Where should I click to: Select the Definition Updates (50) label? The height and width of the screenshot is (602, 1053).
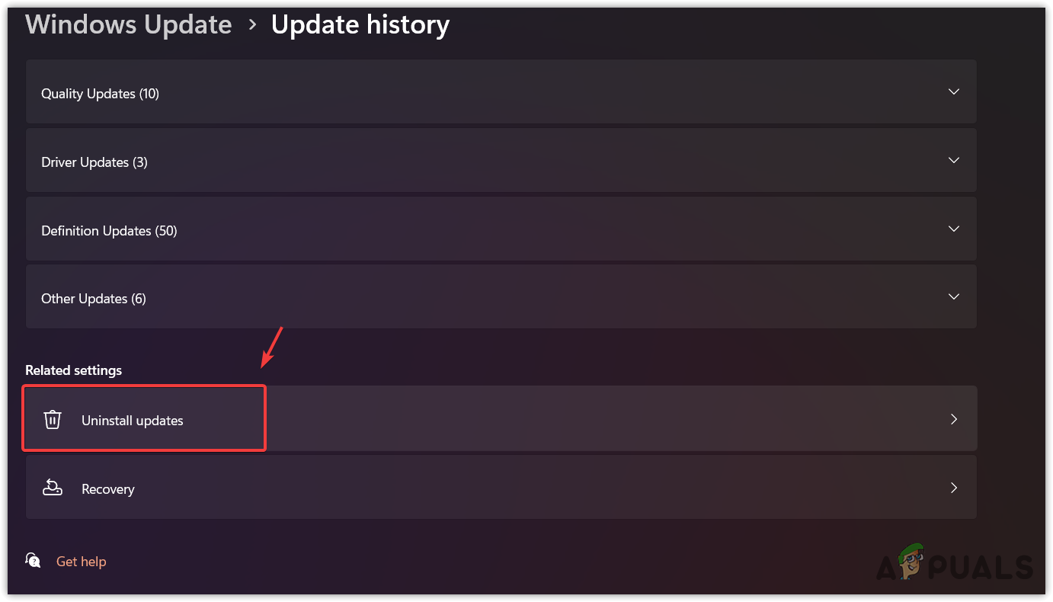(x=109, y=231)
